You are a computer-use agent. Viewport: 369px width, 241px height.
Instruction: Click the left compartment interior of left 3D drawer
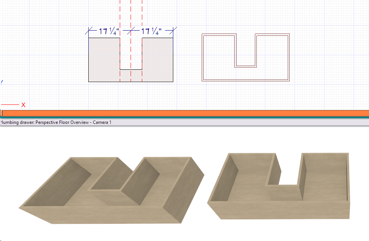[60, 187]
